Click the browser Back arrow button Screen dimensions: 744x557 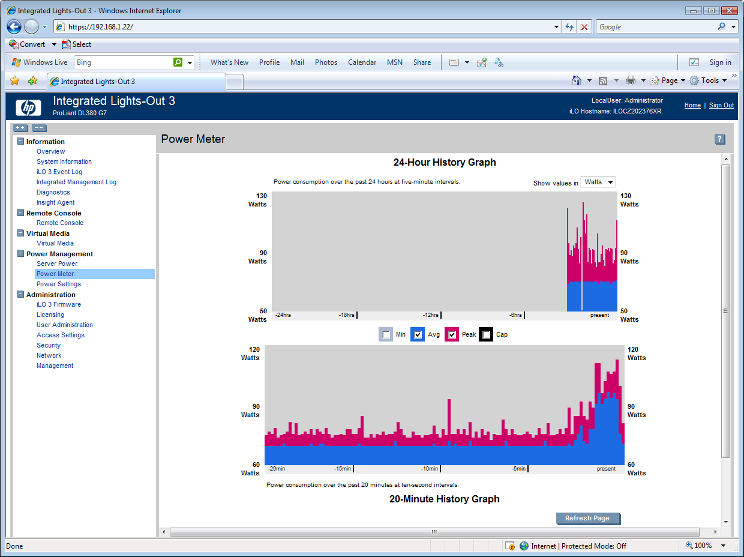pos(14,26)
